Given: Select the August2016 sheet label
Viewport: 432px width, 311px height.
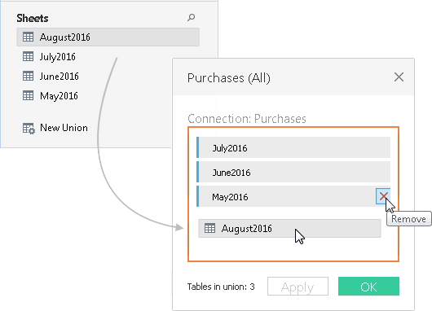Looking at the screenshot, I should pyautogui.click(x=65, y=37).
